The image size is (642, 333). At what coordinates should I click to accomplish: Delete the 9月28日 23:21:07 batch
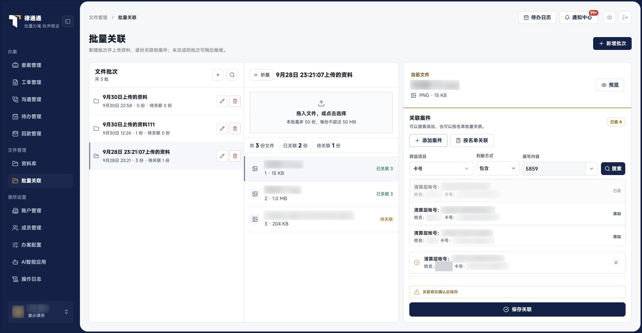point(235,156)
